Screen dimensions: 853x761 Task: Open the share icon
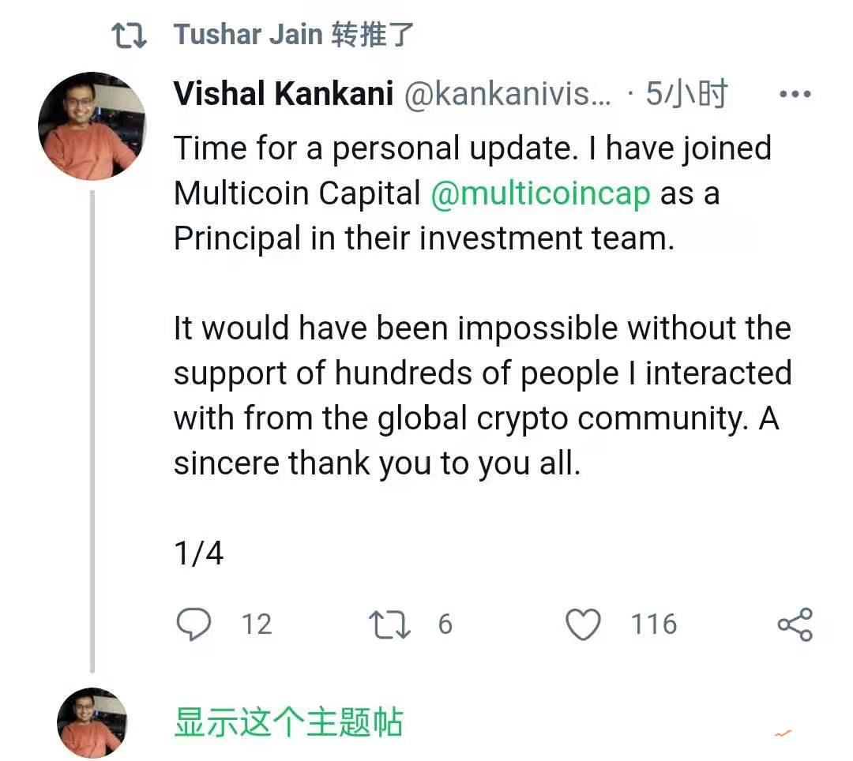(795, 624)
